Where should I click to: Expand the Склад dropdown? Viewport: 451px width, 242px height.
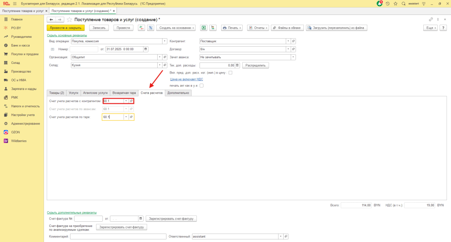pyautogui.click(x=159, y=65)
